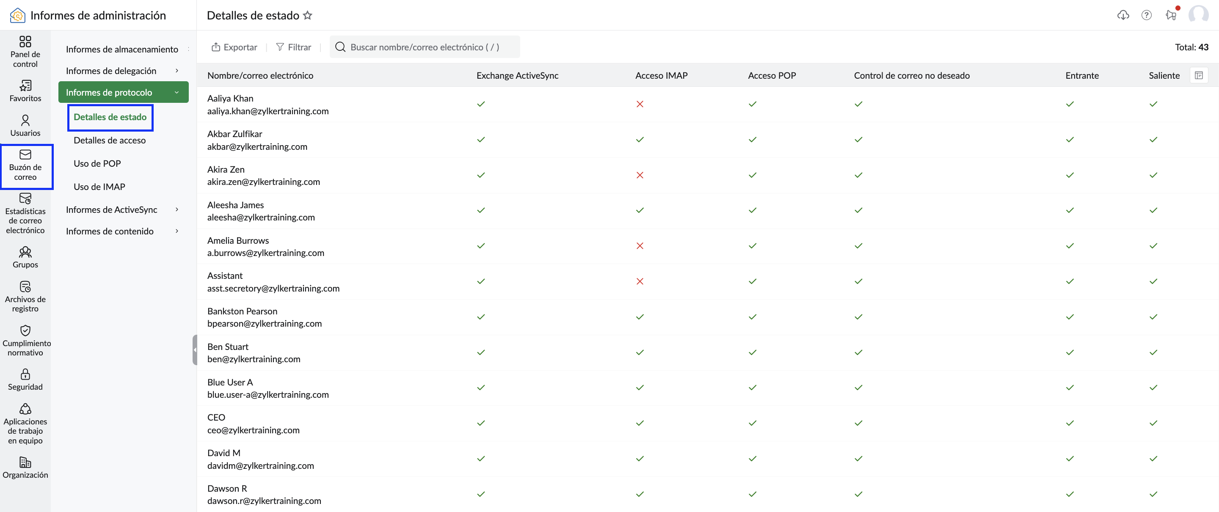Go to the Usuarios section
This screenshot has height=512, width=1219.
pos(25,125)
